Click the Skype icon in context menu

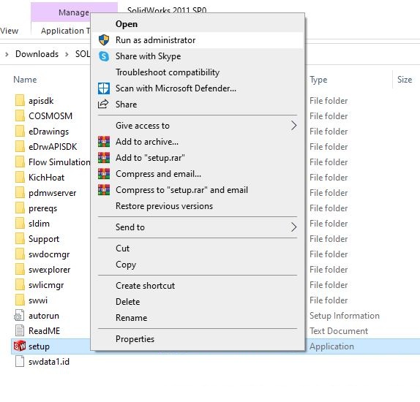[104, 56]
